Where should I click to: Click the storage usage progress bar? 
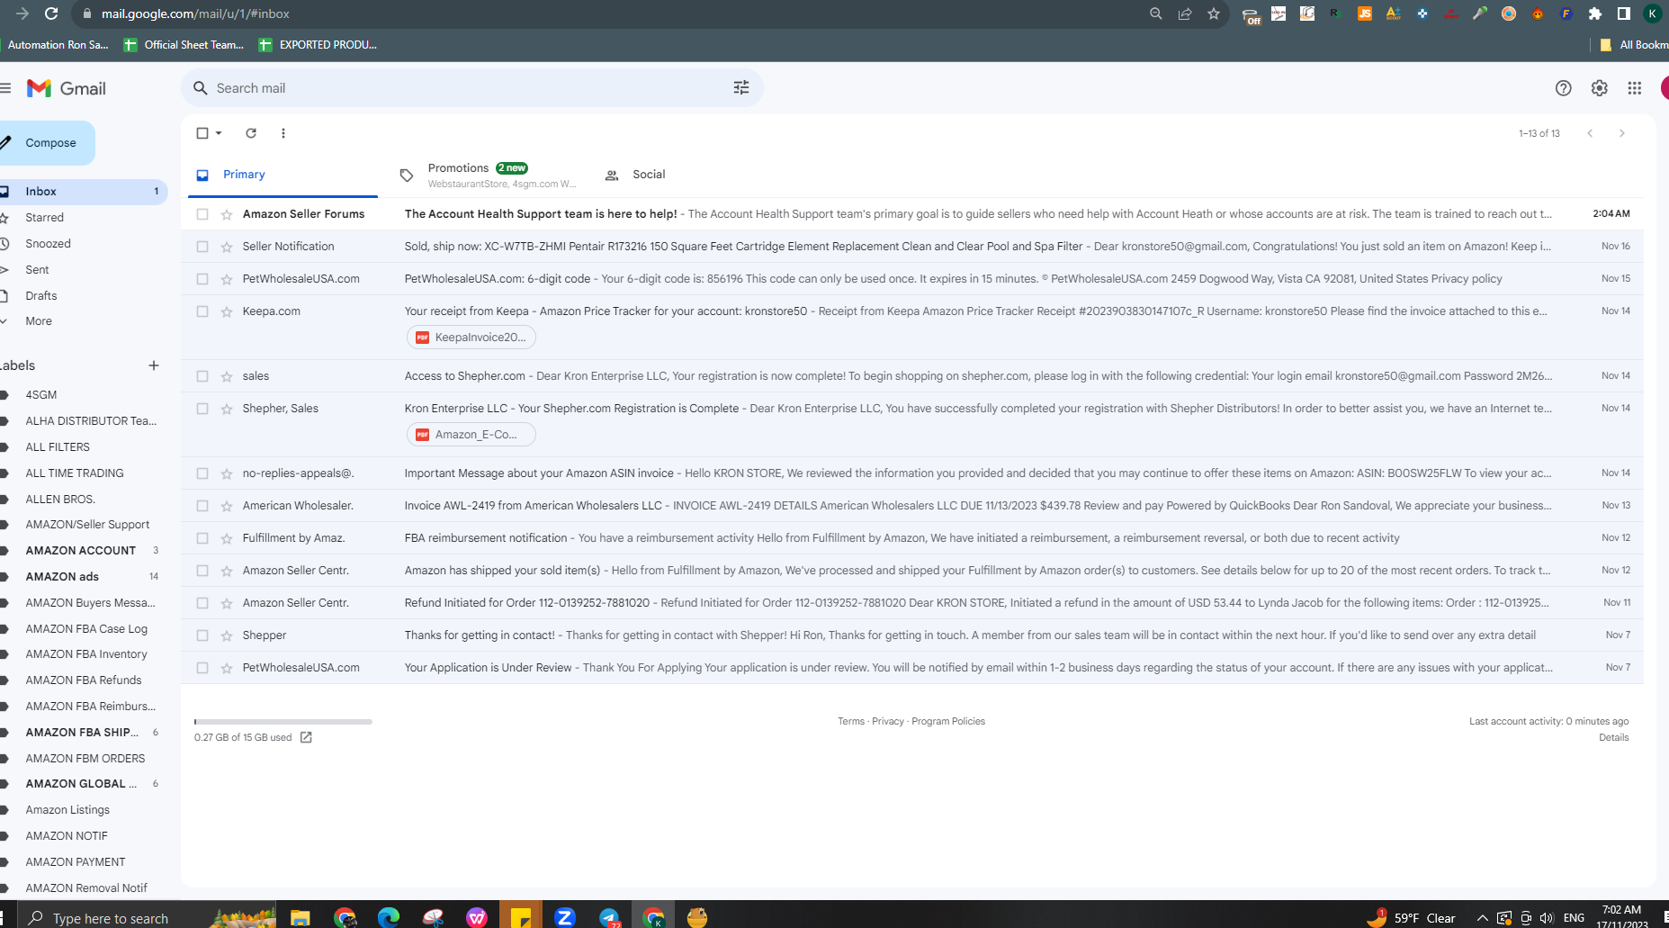pos(283,722)
